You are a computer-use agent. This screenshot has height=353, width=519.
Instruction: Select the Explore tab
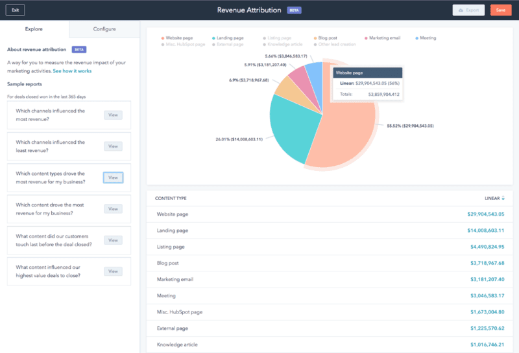34,29
